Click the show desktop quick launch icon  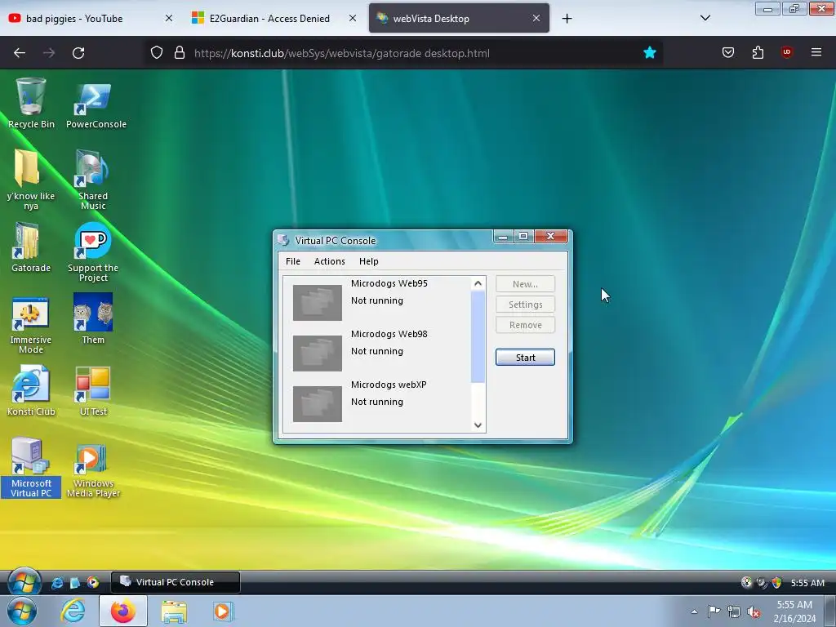pyautogui.click(x=75, y=583)
